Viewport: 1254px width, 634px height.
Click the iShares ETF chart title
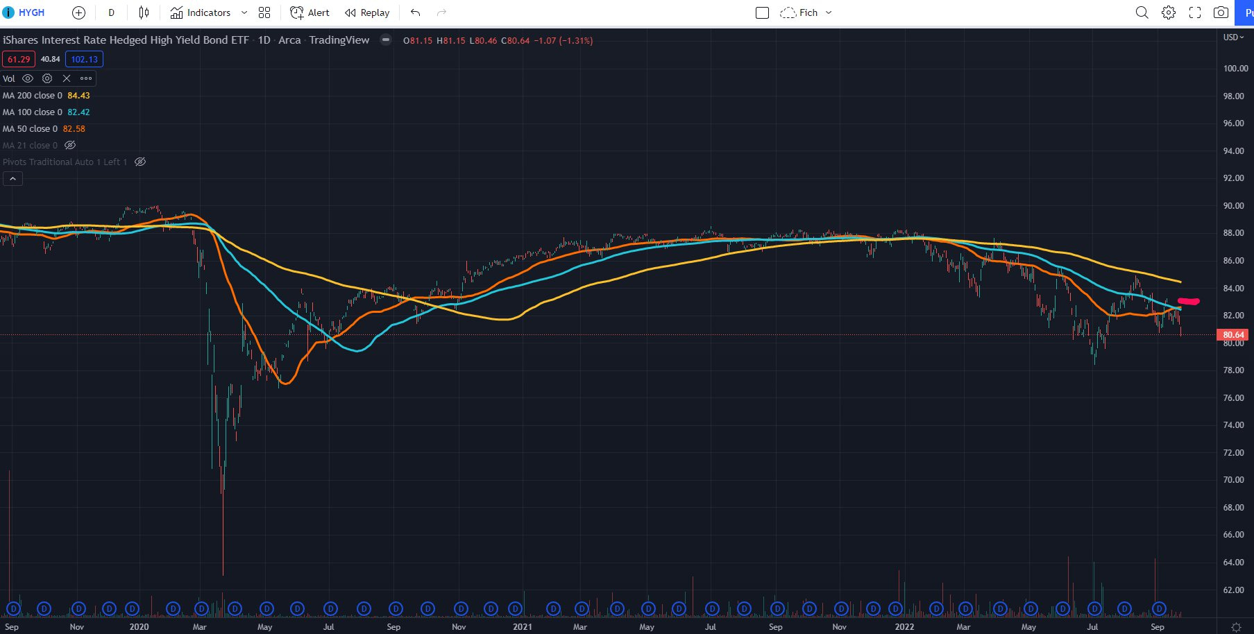[x=126, y=40]
